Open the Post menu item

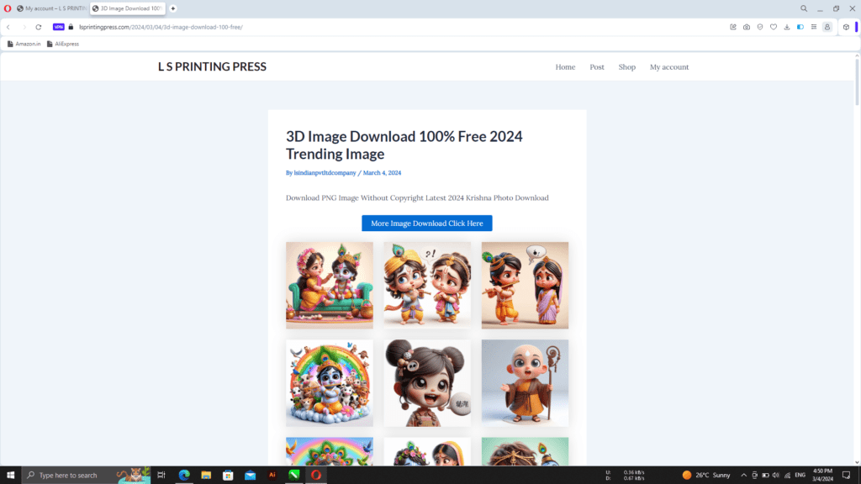pos(597,67)
